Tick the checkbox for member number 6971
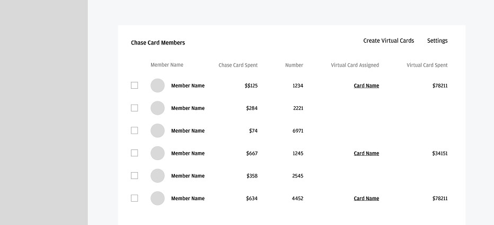The image size is (494, 225). (x=135, y=130)
